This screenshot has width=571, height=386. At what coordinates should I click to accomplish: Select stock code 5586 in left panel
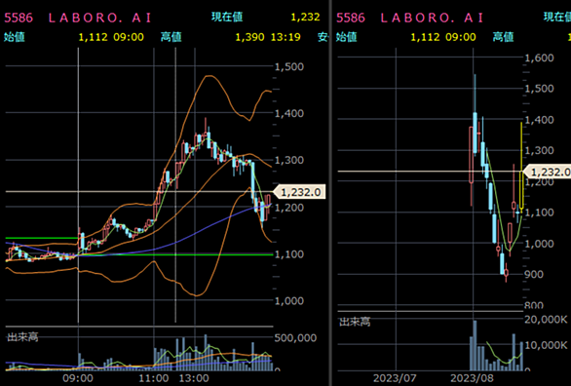click(19, 18)
